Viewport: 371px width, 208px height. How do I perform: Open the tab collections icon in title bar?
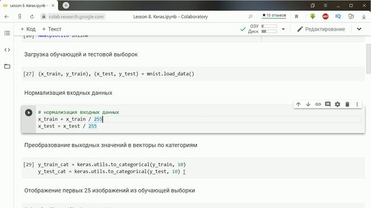[313, 5]
